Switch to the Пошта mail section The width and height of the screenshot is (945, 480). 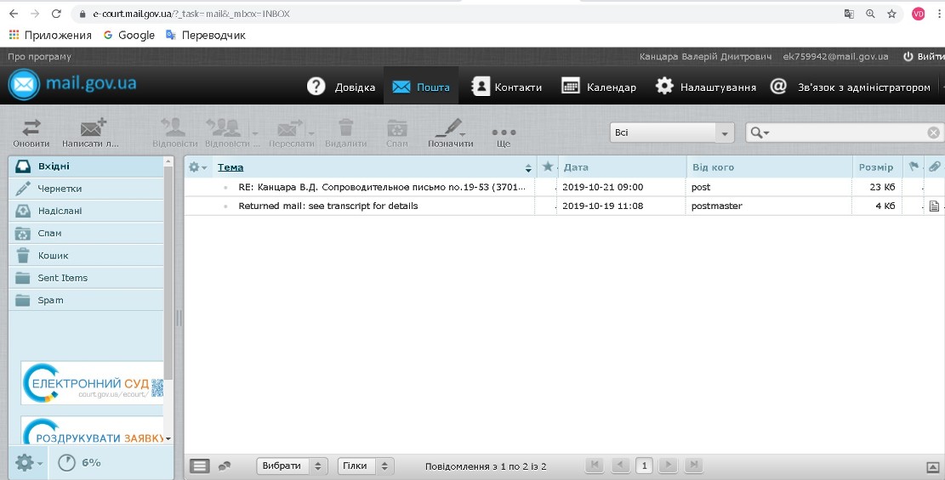tap(421, 87)
